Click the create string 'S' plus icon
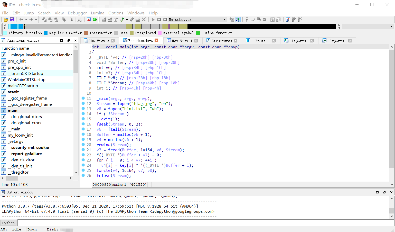This screenshot has height=232, width=395. [122, 20]
